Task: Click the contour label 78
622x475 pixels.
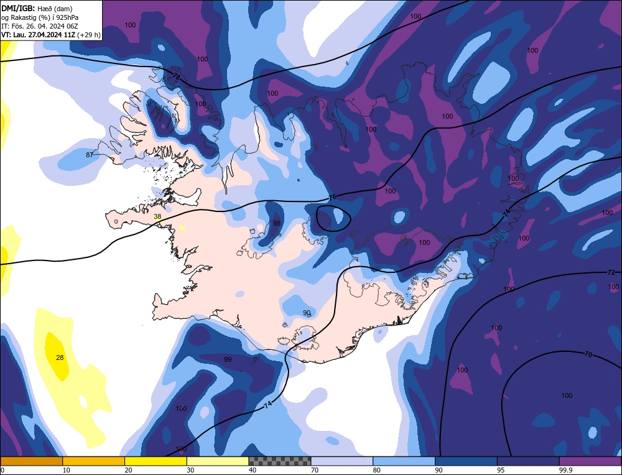Action: click(177, 75)
